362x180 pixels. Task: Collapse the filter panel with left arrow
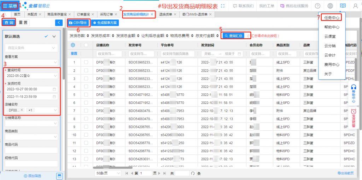[59, 23]
